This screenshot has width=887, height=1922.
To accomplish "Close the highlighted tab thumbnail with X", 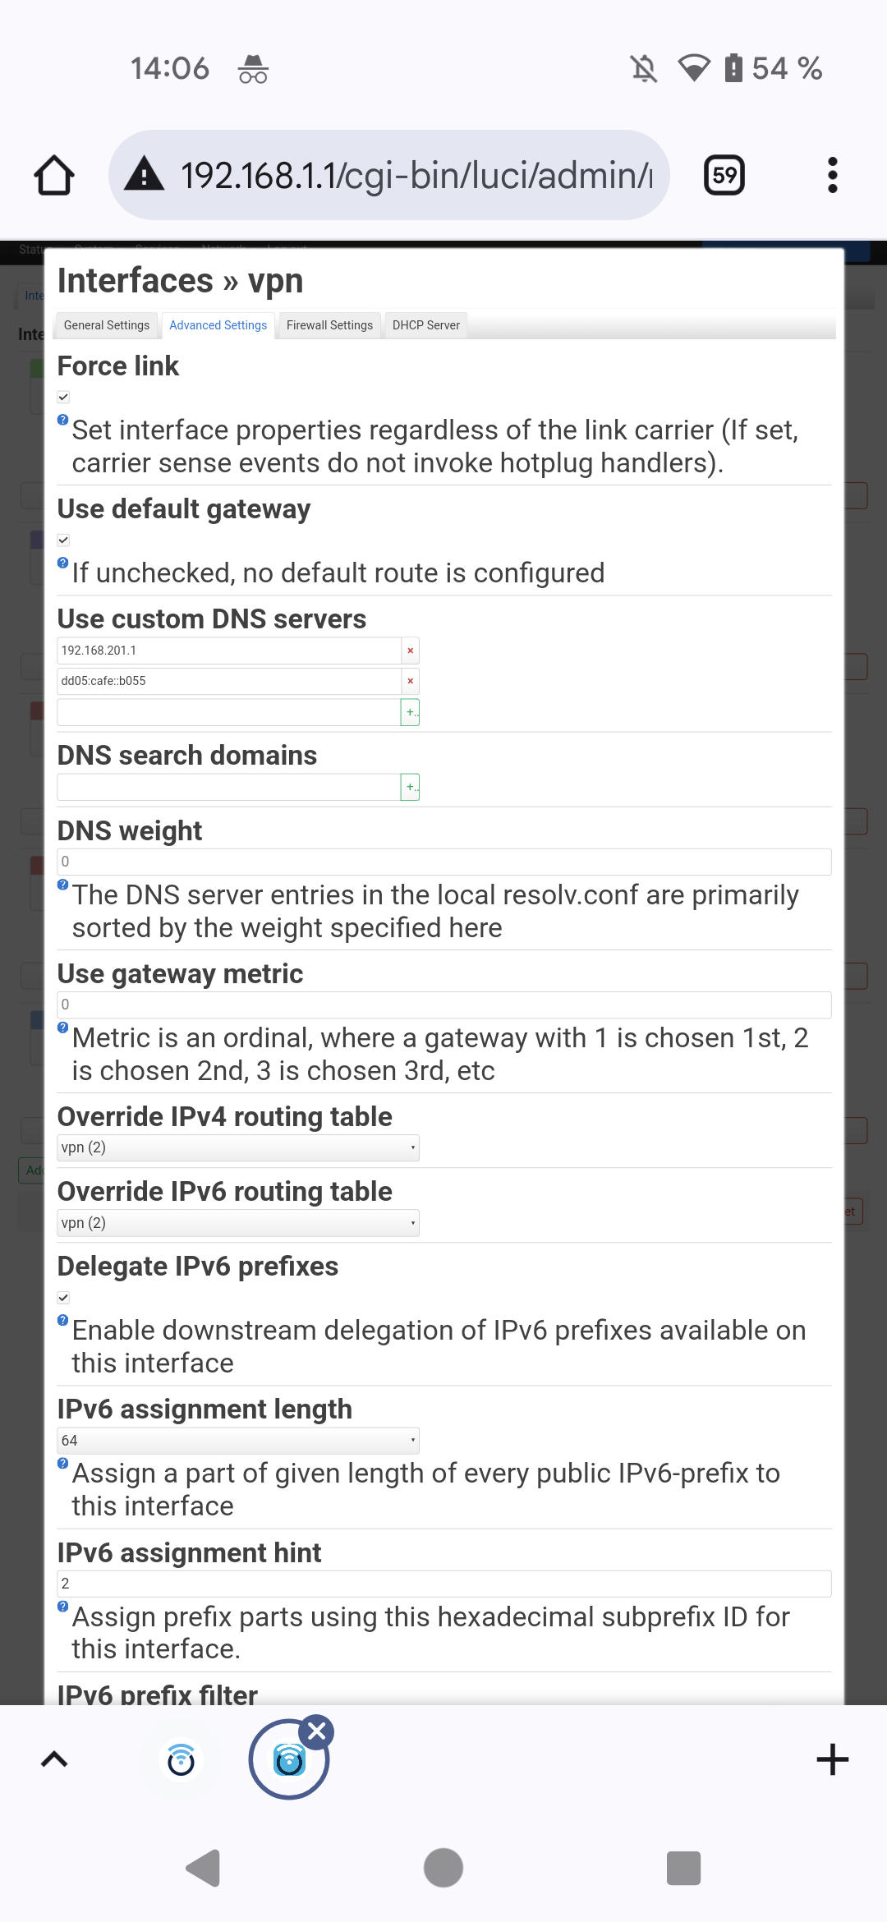I will point(316,1732).
